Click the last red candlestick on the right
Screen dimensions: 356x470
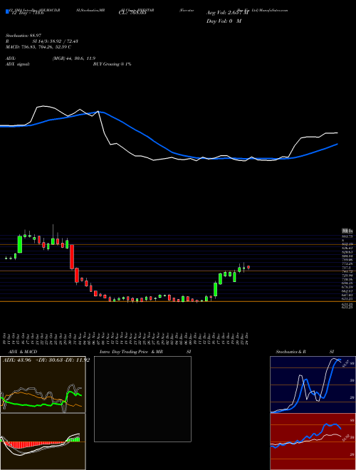(x=248, y=267)
